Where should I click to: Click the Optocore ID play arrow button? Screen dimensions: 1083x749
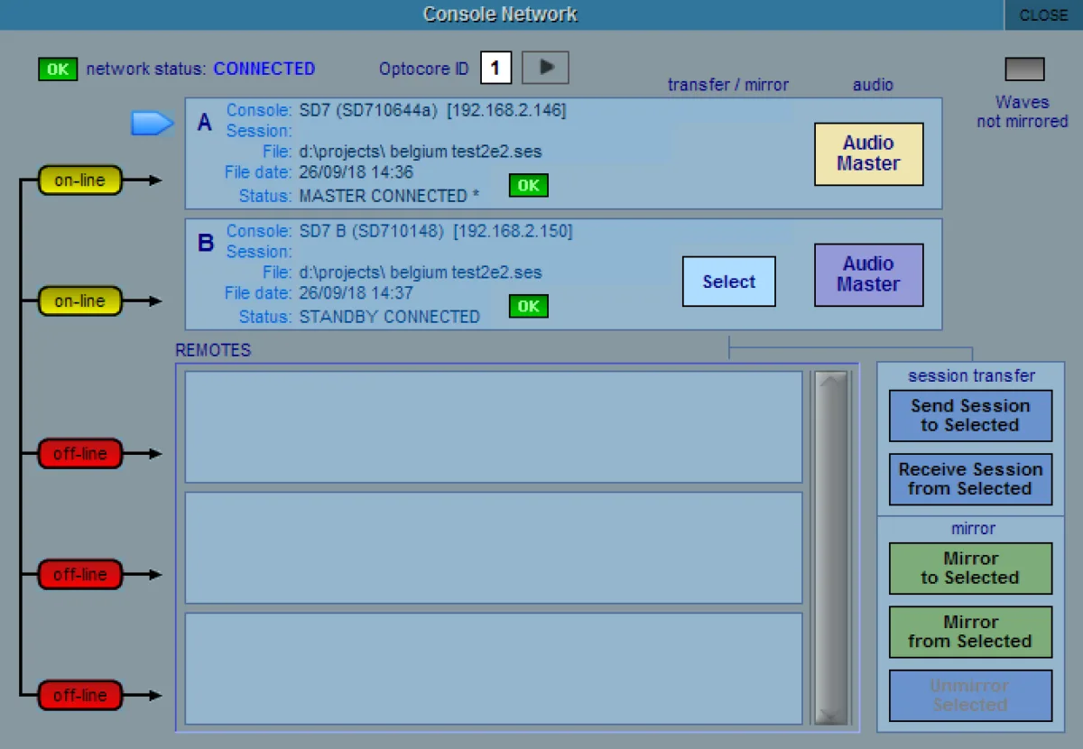coord(546,67)
